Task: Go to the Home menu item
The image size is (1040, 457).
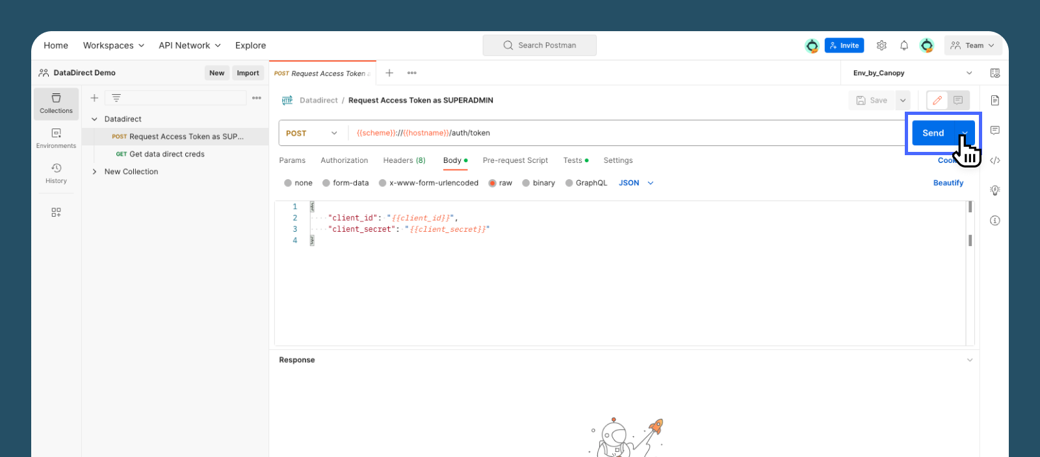Action: (56, 45)
